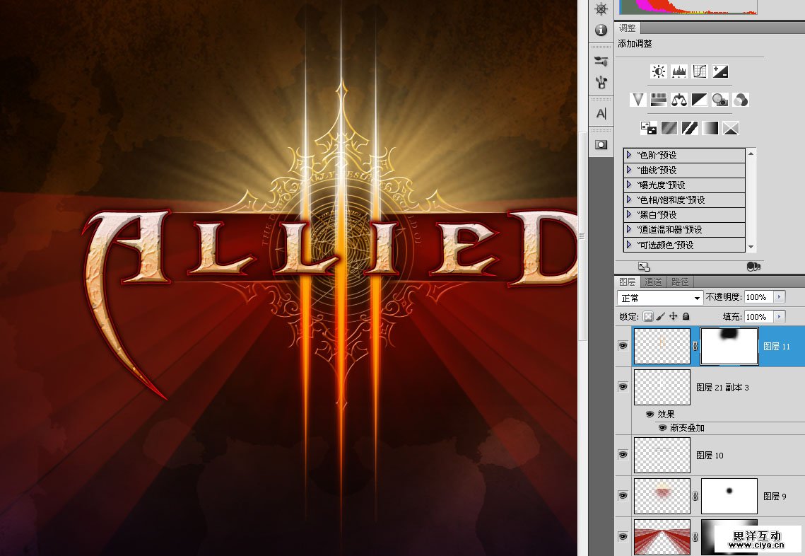Expand the "色相/饱和度"预设 list
805x556 pixels.
[x=629, y=199]
